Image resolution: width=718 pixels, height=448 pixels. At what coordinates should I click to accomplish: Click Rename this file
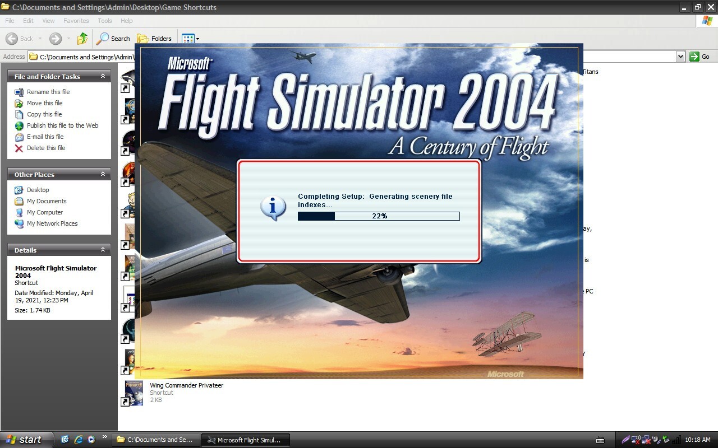48,92
